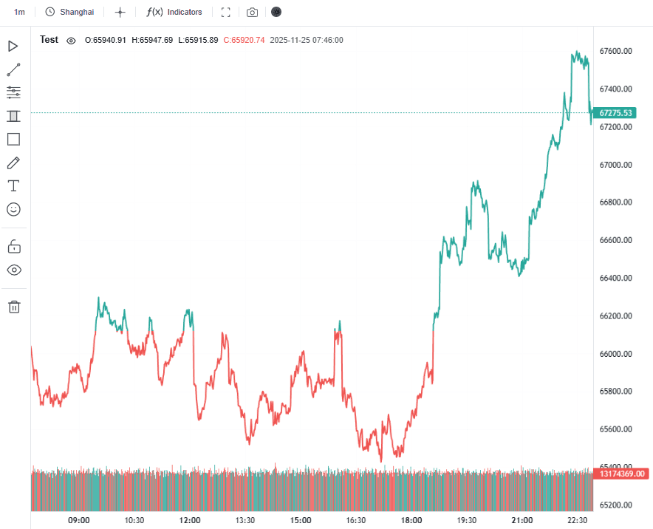
Task: Open the 1m timeframe dropdown
Action: pos(19,13)
